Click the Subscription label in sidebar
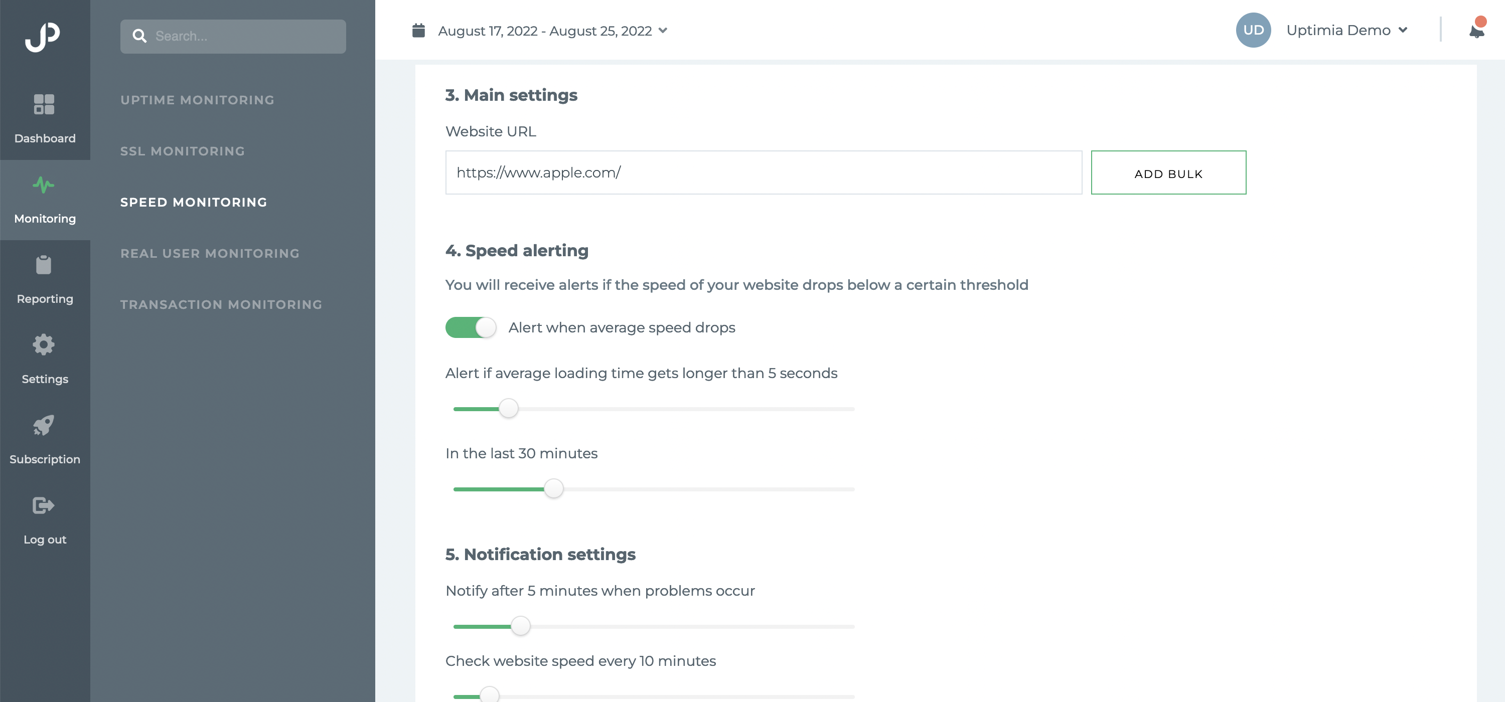Viewport: 1505px width, 702px height. click(45, 460)
